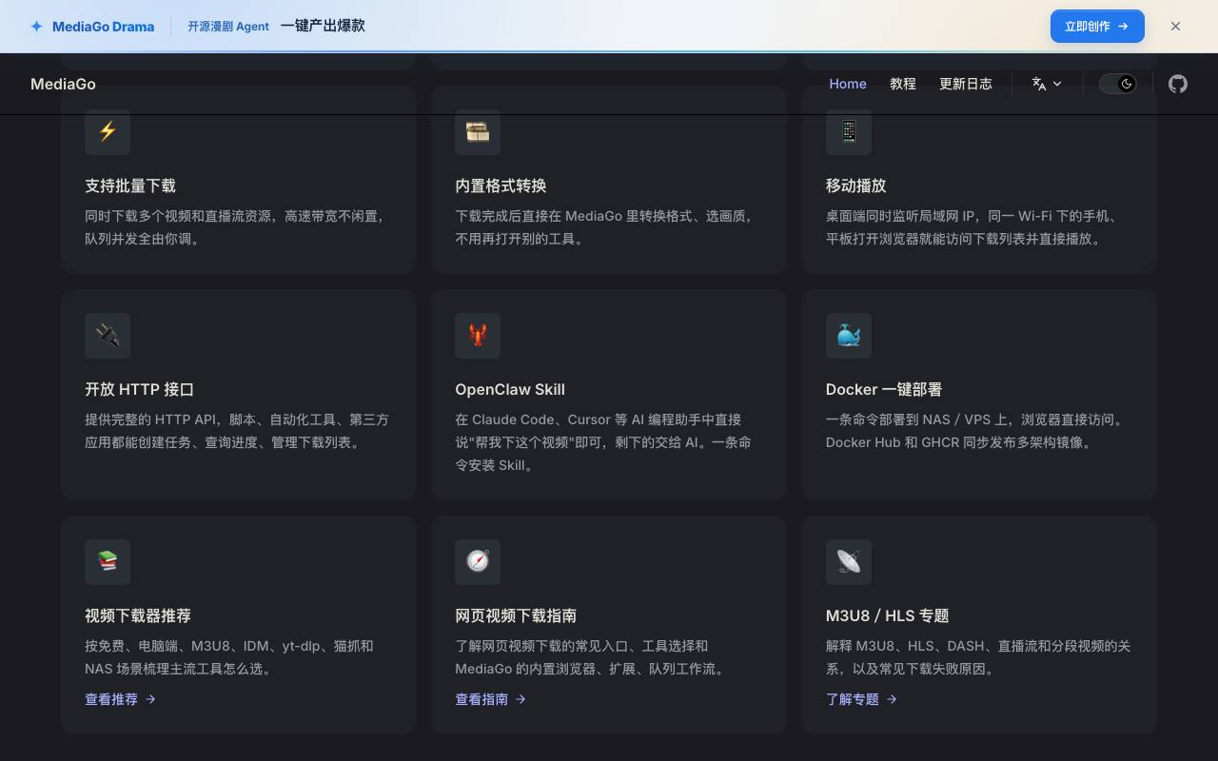Click the books icon for 视频下载器推荐
The height and width of the screenshot is (761, 1218).
click(x=108, y=561)
